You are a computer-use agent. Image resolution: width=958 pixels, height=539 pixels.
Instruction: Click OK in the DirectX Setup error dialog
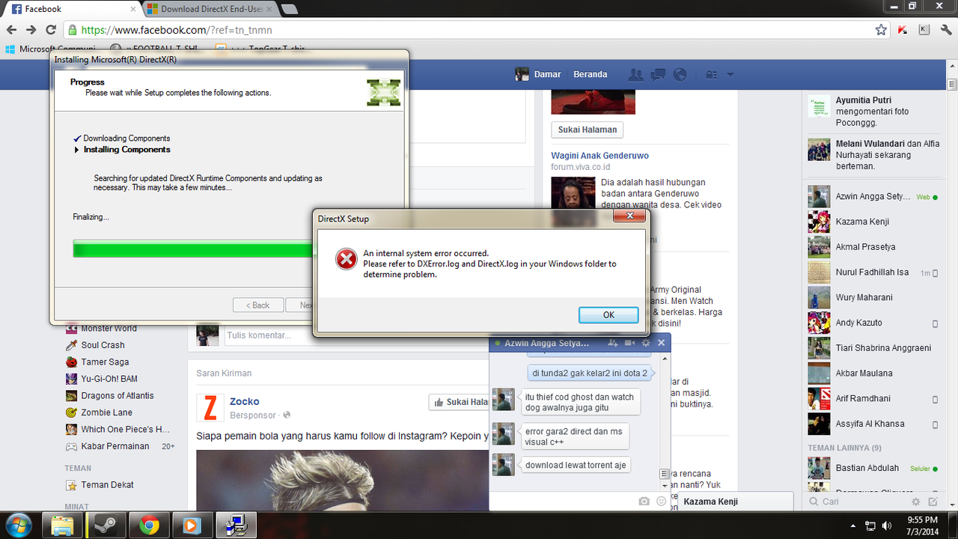pyautogui.click(x=608, y=315)
